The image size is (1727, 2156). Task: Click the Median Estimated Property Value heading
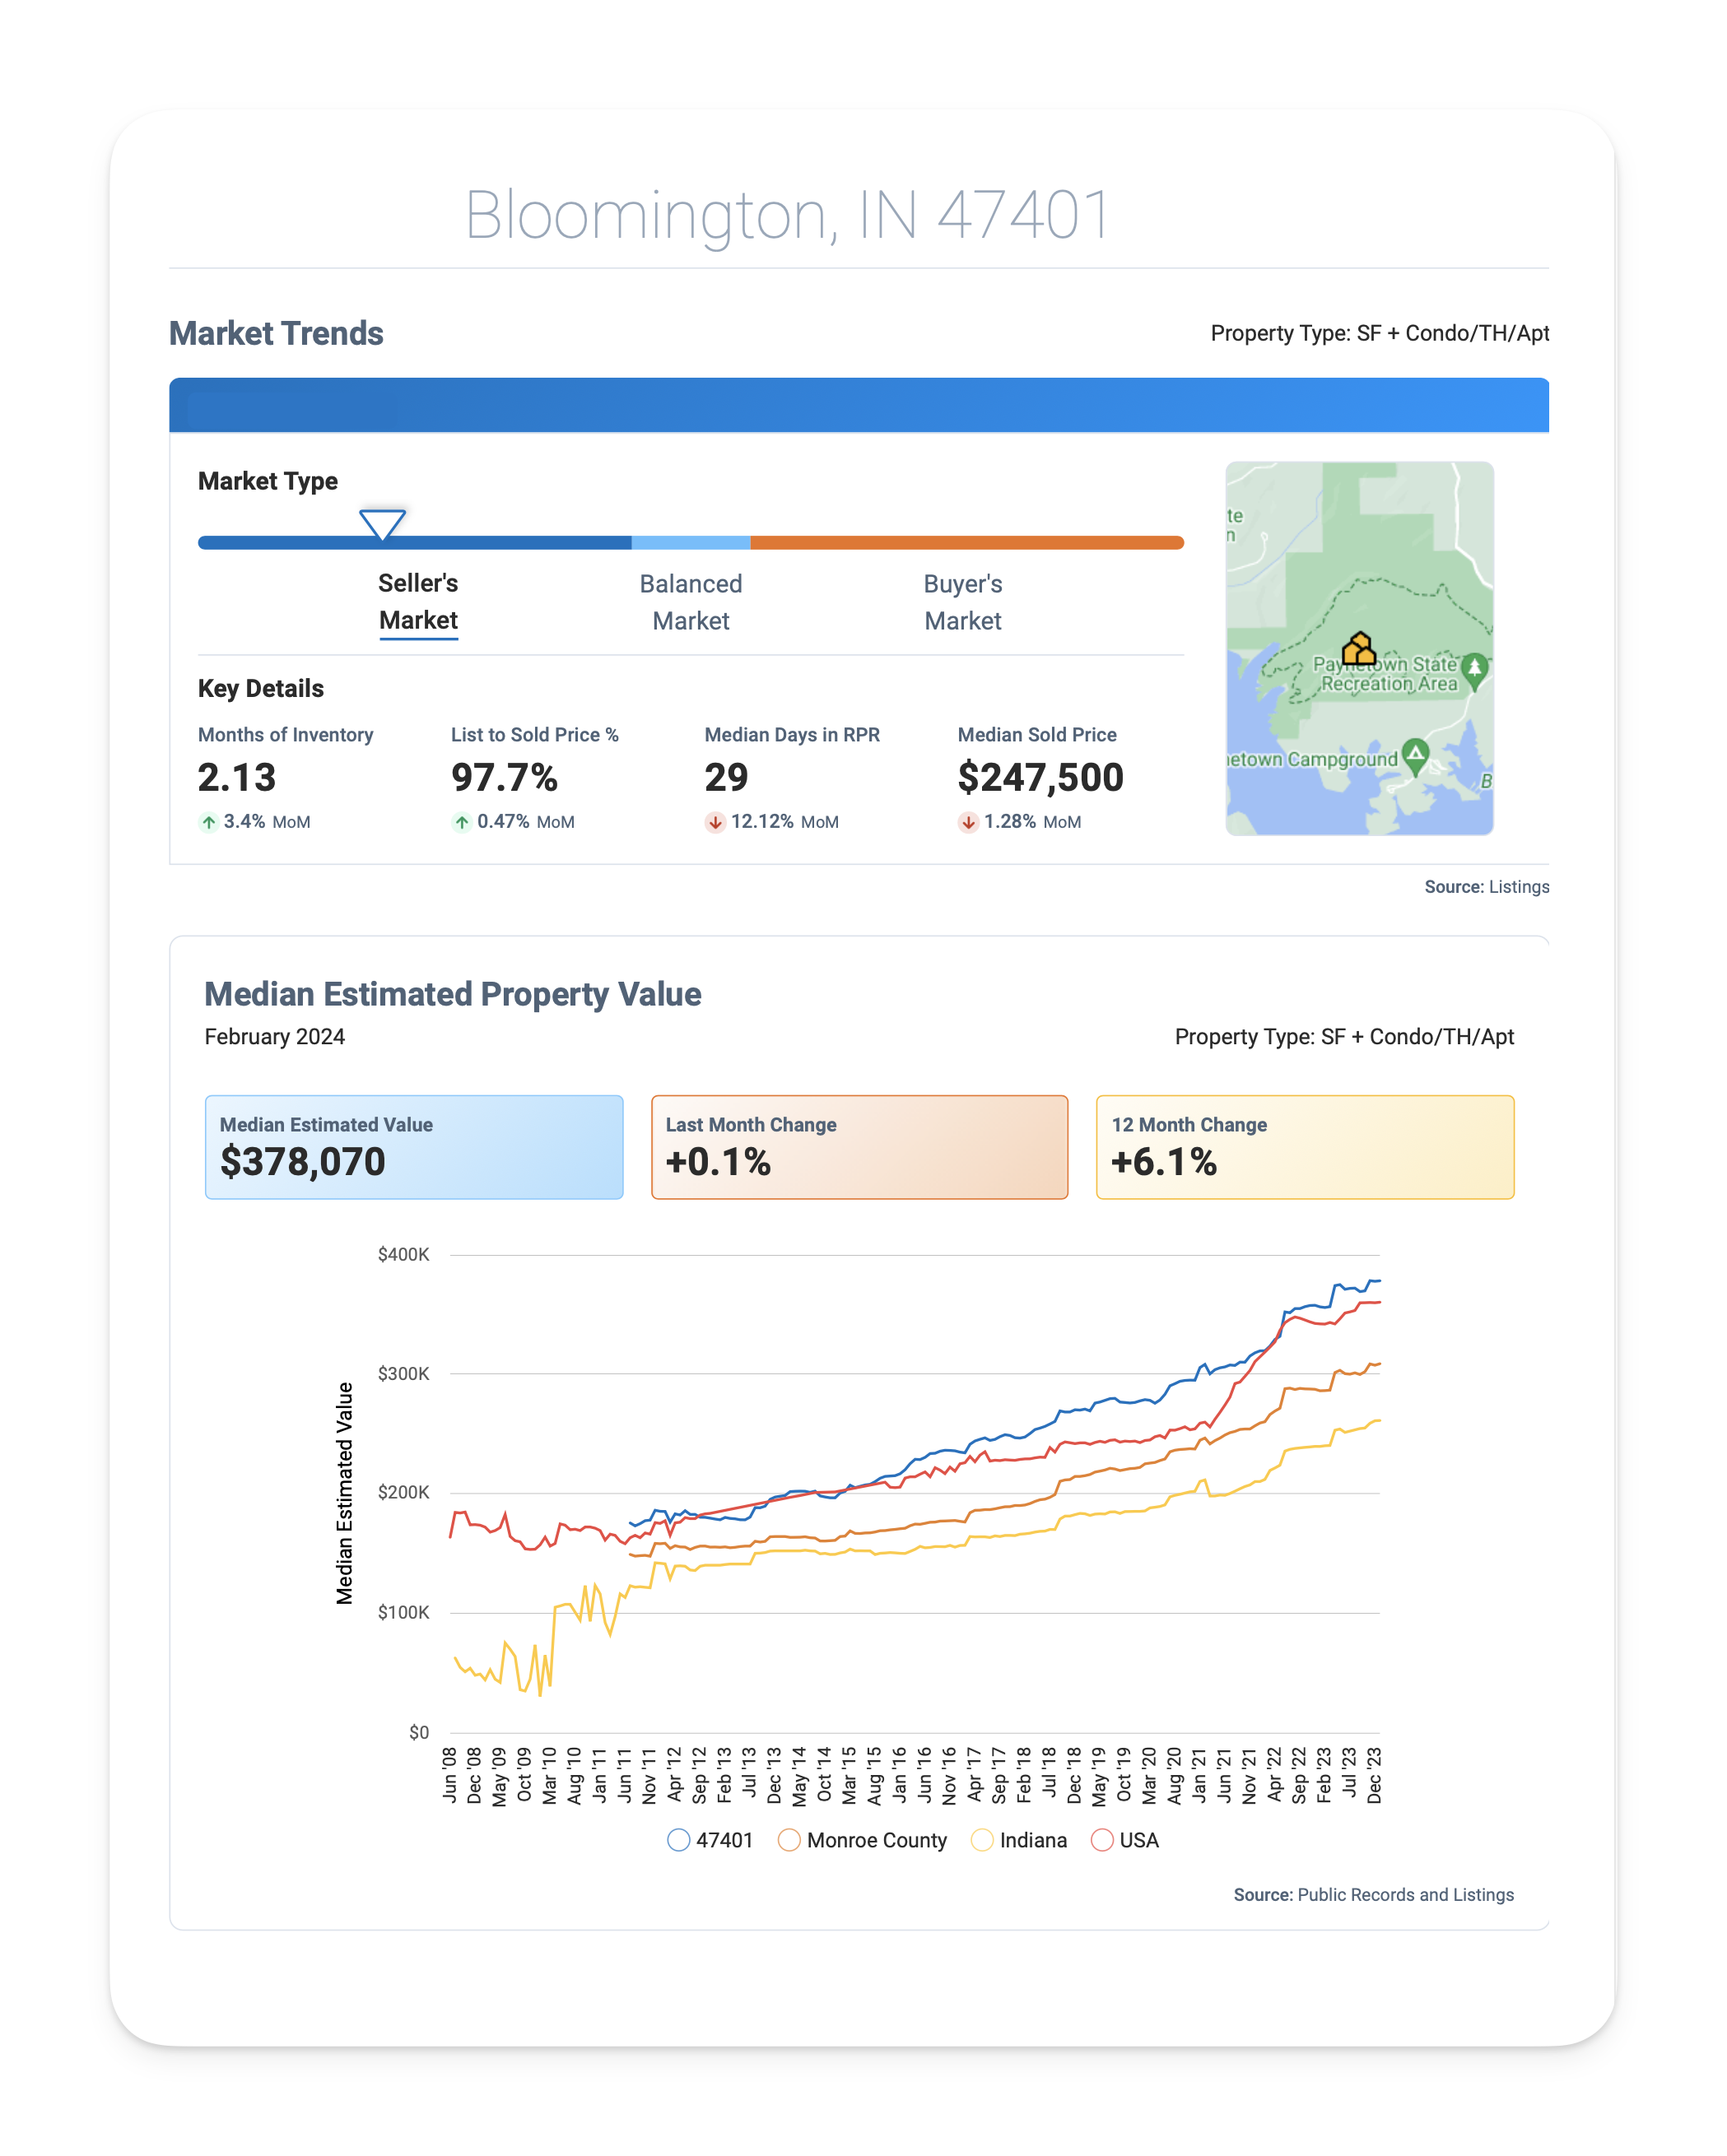[x=452, y=994]
